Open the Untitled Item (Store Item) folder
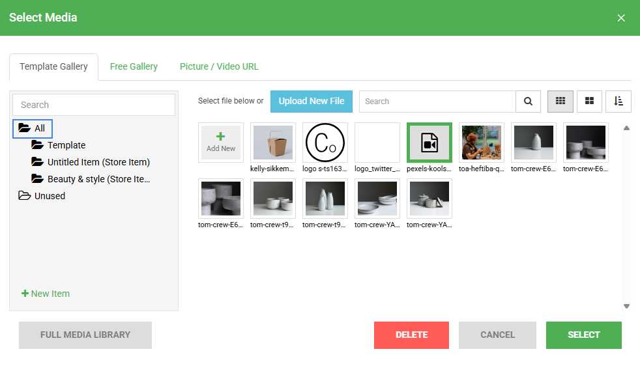Image resolution: width=640 pixels, height=373 pixels. click(98, 162)
